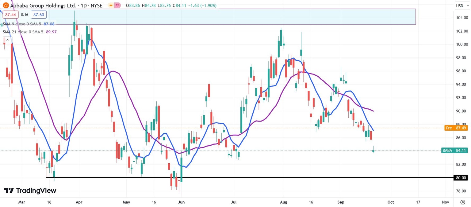Select the black horizontal support line at 80
This screenshot has height=207, width=471.
(x=250, y=177)
